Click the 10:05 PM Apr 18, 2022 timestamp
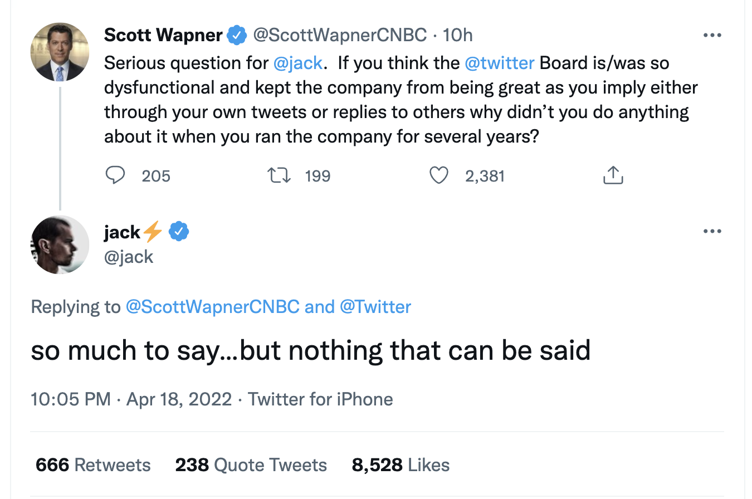The height and width of the screenshot is (499, 752). click(131, 399)
